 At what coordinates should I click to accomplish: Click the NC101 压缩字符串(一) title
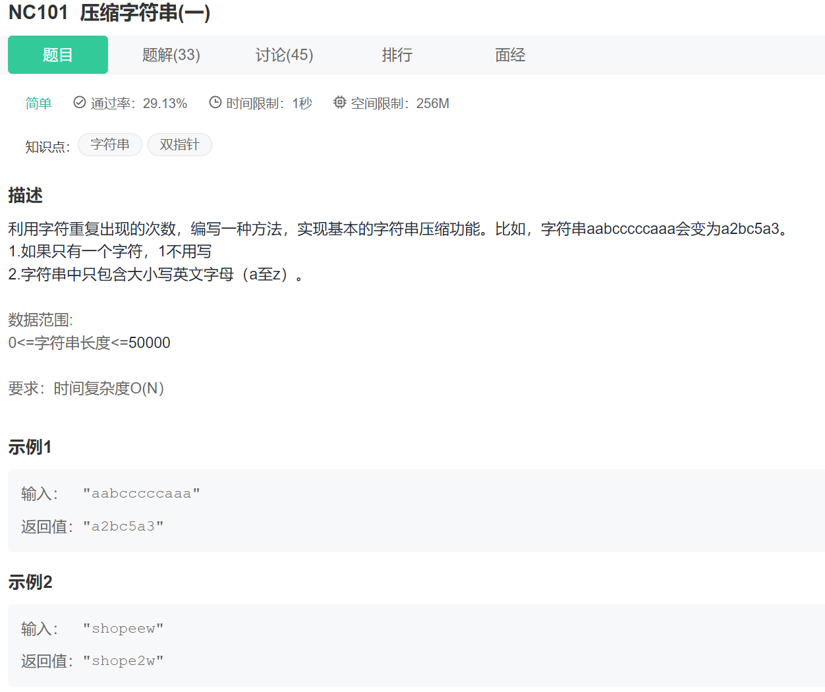click(109, 13)
